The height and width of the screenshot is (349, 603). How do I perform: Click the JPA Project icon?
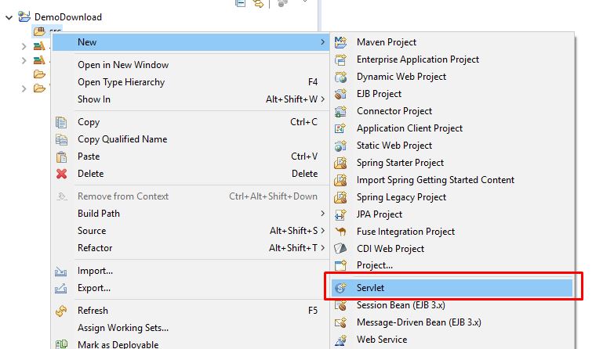340,214
